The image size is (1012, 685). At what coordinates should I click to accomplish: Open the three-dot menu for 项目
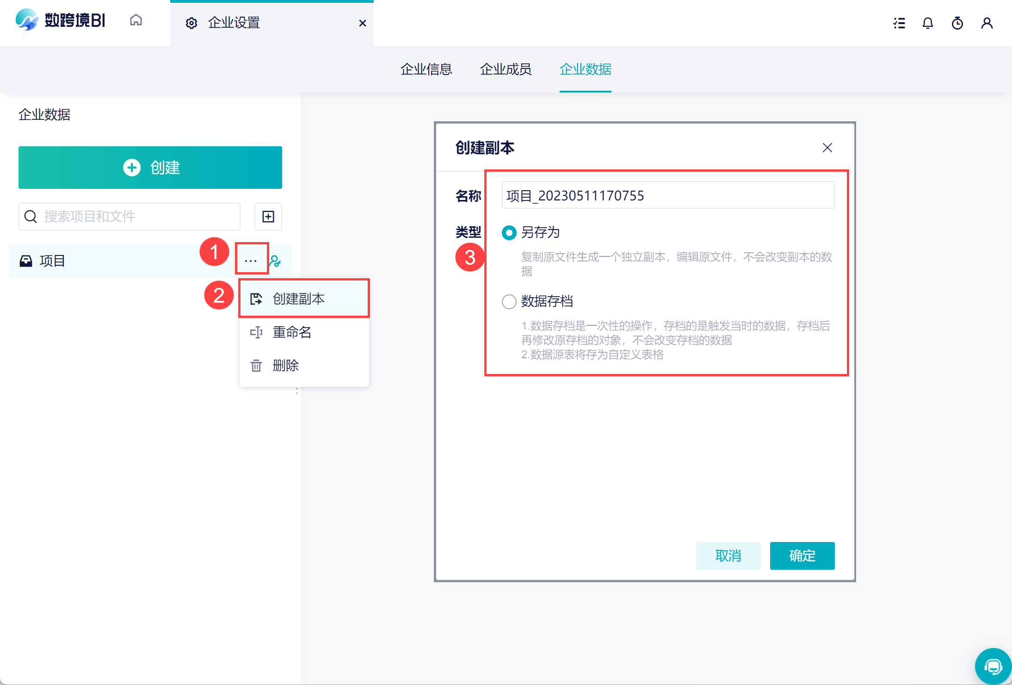point(251,261)
